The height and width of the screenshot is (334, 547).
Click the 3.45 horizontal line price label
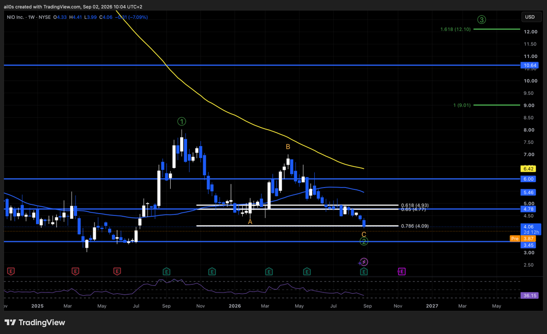tap(528, 245)
